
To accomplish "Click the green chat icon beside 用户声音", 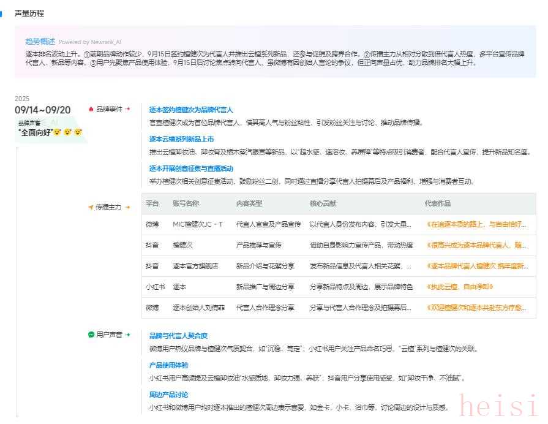I will click(91, 335).
